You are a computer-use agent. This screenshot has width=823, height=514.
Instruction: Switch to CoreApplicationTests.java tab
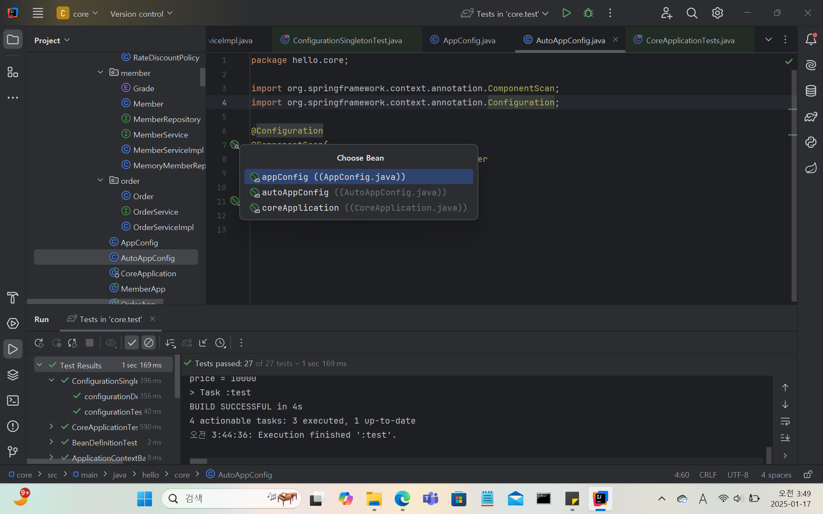click(x=690, y=40)
